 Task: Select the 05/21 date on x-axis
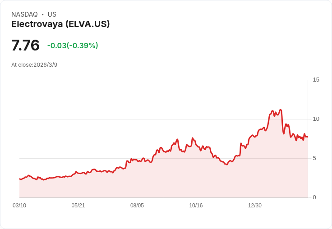(x=78, y=206)
